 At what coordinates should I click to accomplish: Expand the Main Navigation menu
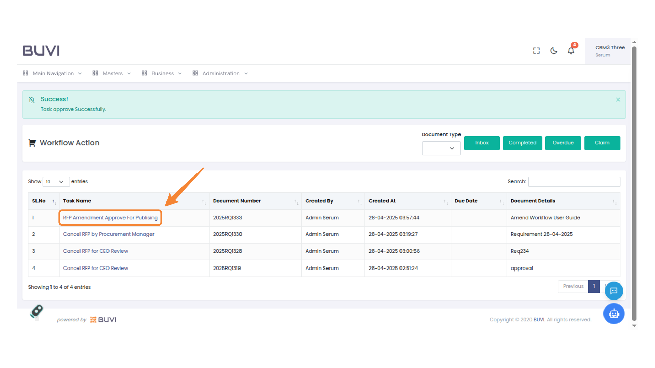[53, 73]
